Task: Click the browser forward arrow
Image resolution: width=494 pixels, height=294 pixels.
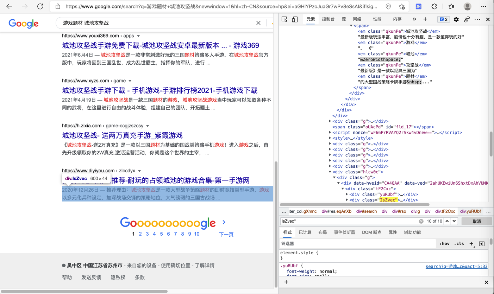Action: coord(25,6)
